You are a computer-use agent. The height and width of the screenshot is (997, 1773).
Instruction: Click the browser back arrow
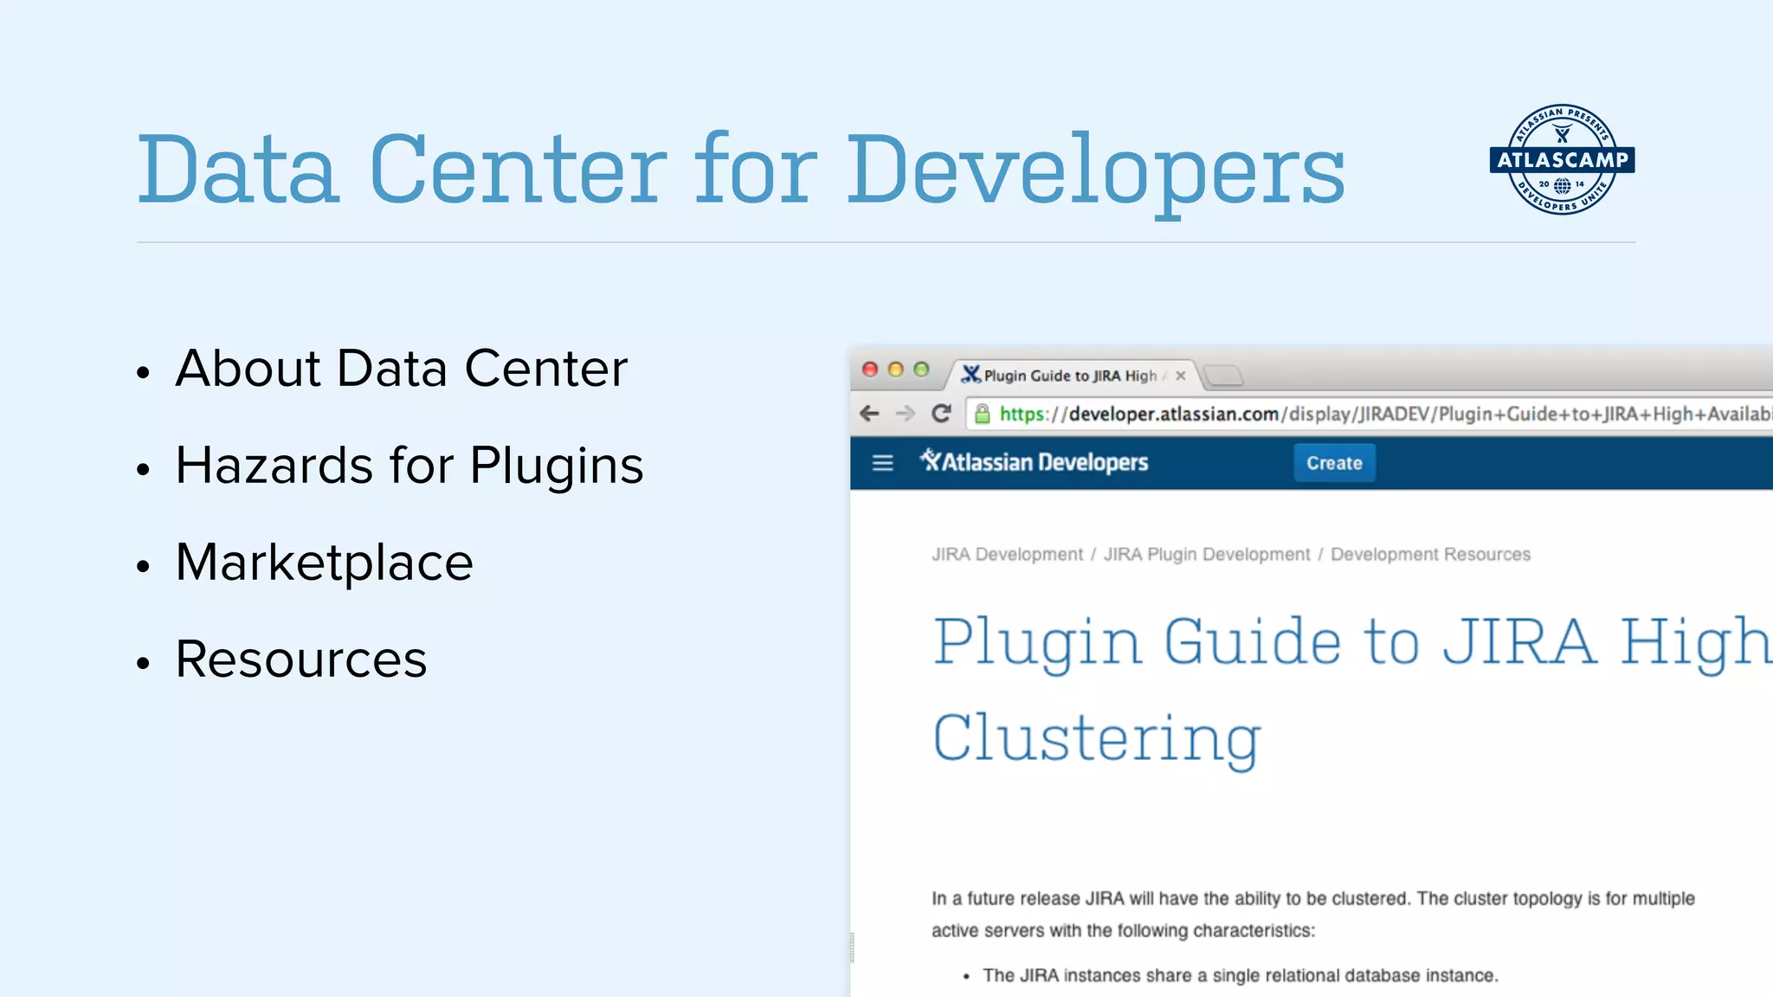pos(870,414)
